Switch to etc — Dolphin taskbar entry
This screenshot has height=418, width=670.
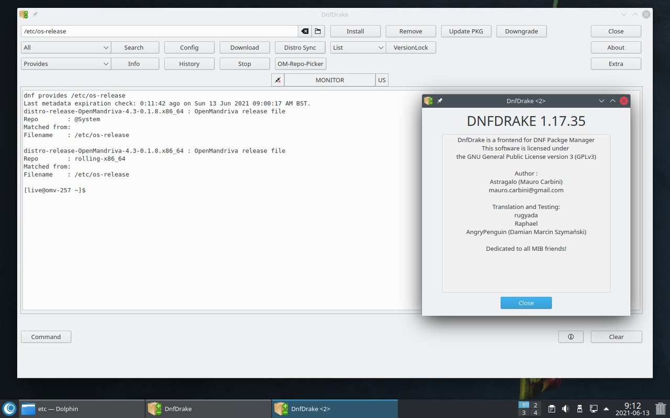tap(82, 409)
